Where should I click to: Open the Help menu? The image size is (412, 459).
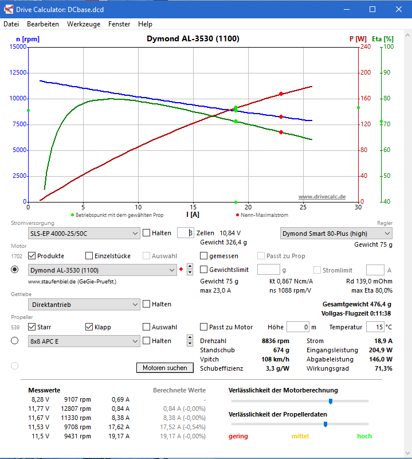click(x=145, y=24)
